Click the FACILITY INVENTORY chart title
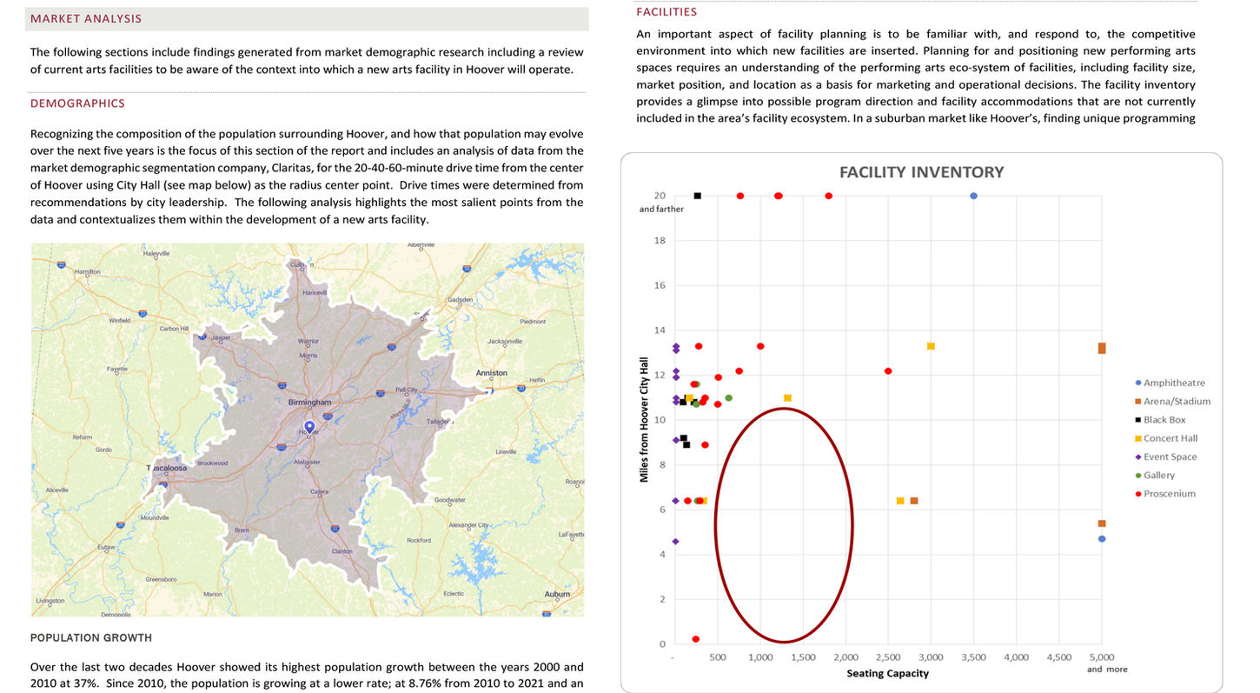Image resolution: width=1260 pixels, height=693 pixels. [x=920, y=171]
